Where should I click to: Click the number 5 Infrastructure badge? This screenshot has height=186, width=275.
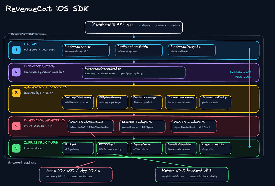click(x=16, y=148)
